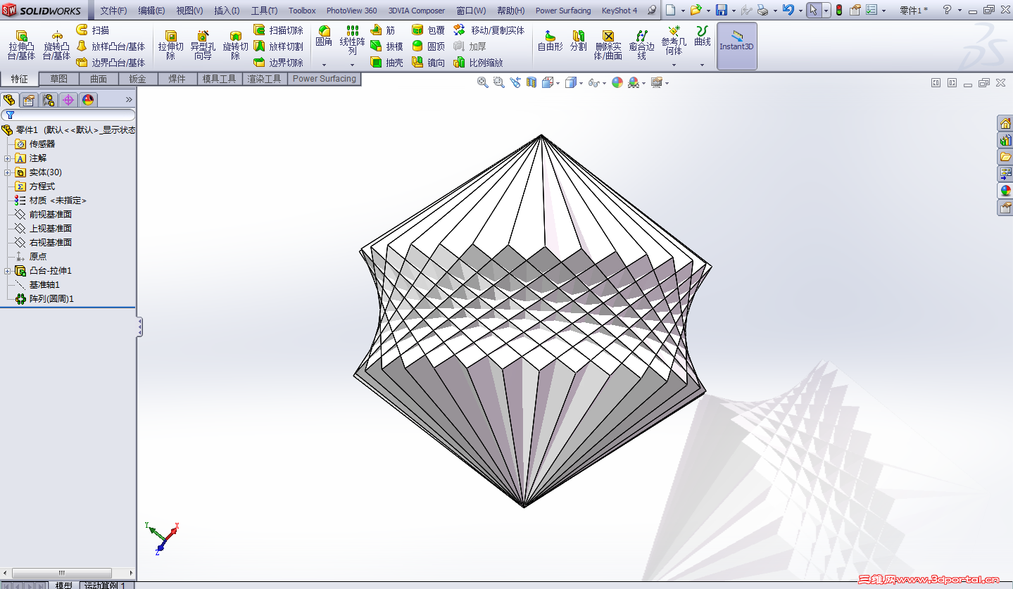Activate the Shell (抽壳) tool
Viewport: 1013px width, 589px height.
386,63
